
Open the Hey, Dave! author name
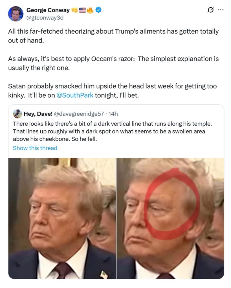(38, 114)
